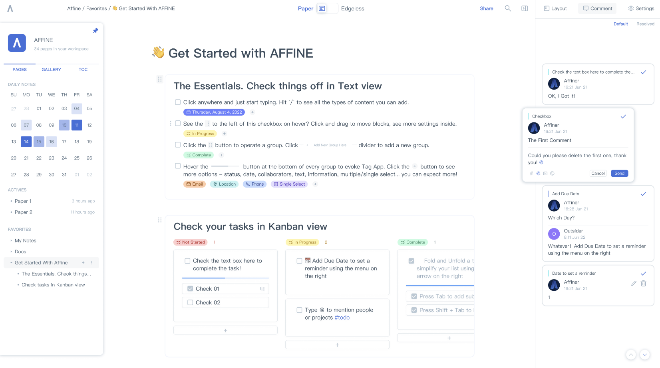Check 'Click the button to operate a group' box
Viewport: 660px width, 368px height.
tap(178, 145)
